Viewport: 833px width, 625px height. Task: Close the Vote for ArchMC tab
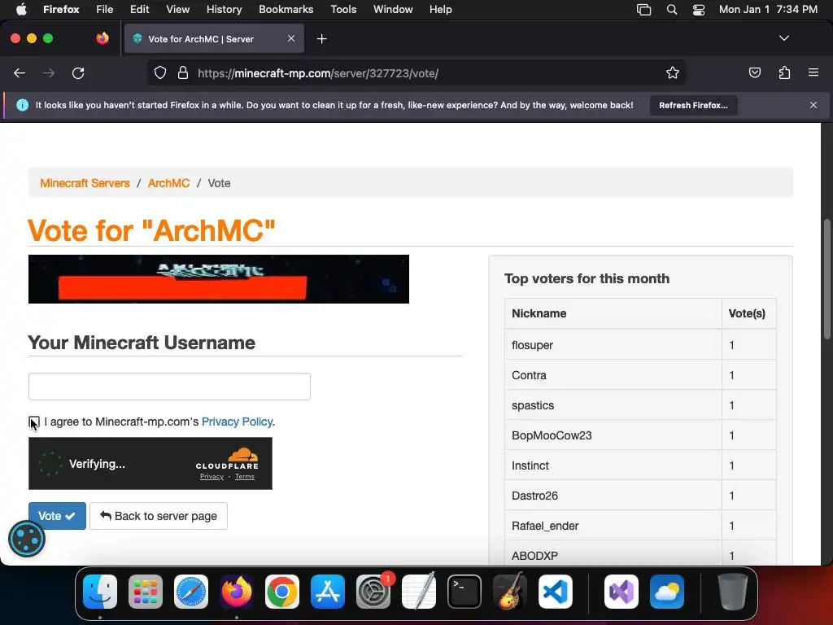coord(290,38)
